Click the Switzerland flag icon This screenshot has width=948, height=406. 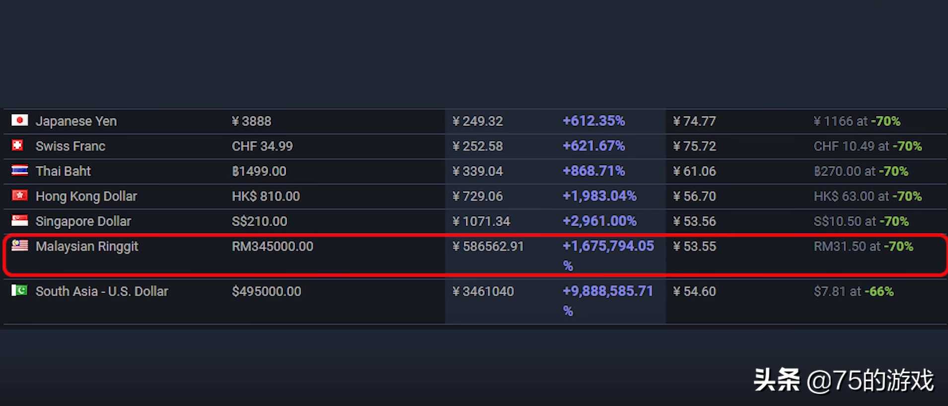18,145
